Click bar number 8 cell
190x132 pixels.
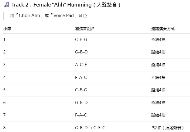(4, 128)
